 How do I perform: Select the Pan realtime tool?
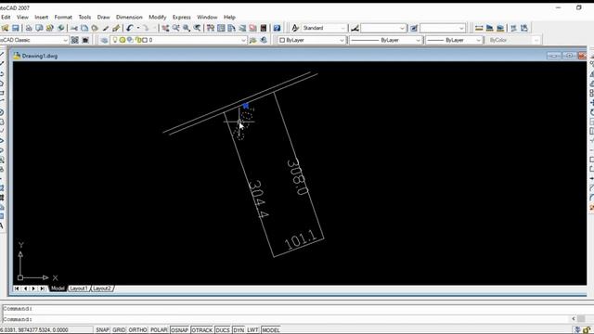[165, 28]
